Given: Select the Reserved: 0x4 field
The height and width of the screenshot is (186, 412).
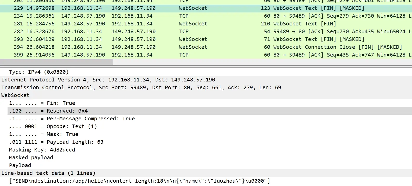Looking at the screenshot, I should click(210, 111).
